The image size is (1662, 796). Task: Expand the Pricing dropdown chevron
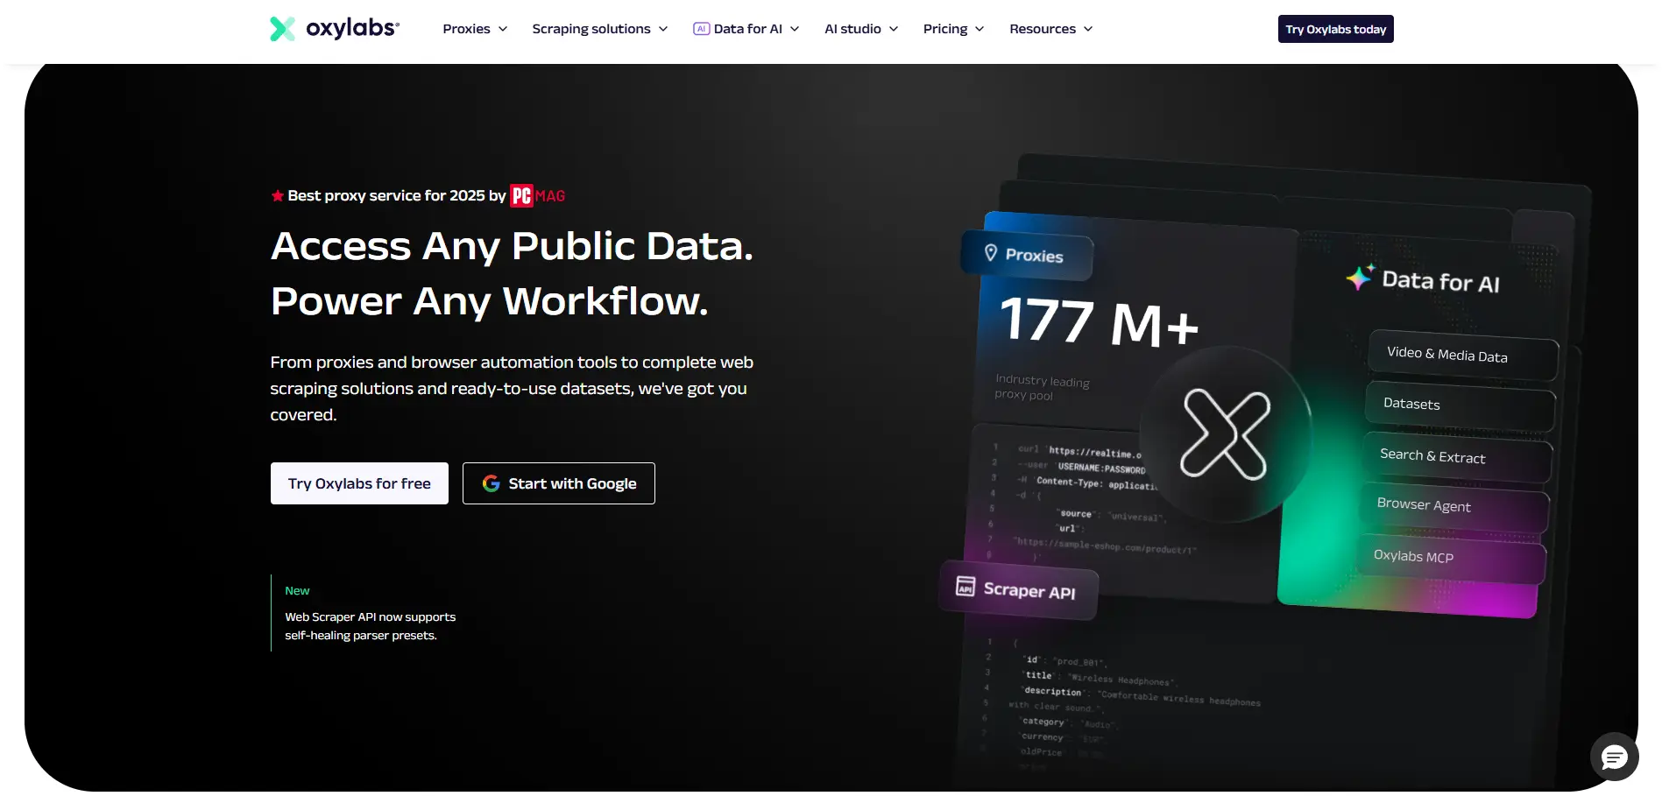click(980, 29)
